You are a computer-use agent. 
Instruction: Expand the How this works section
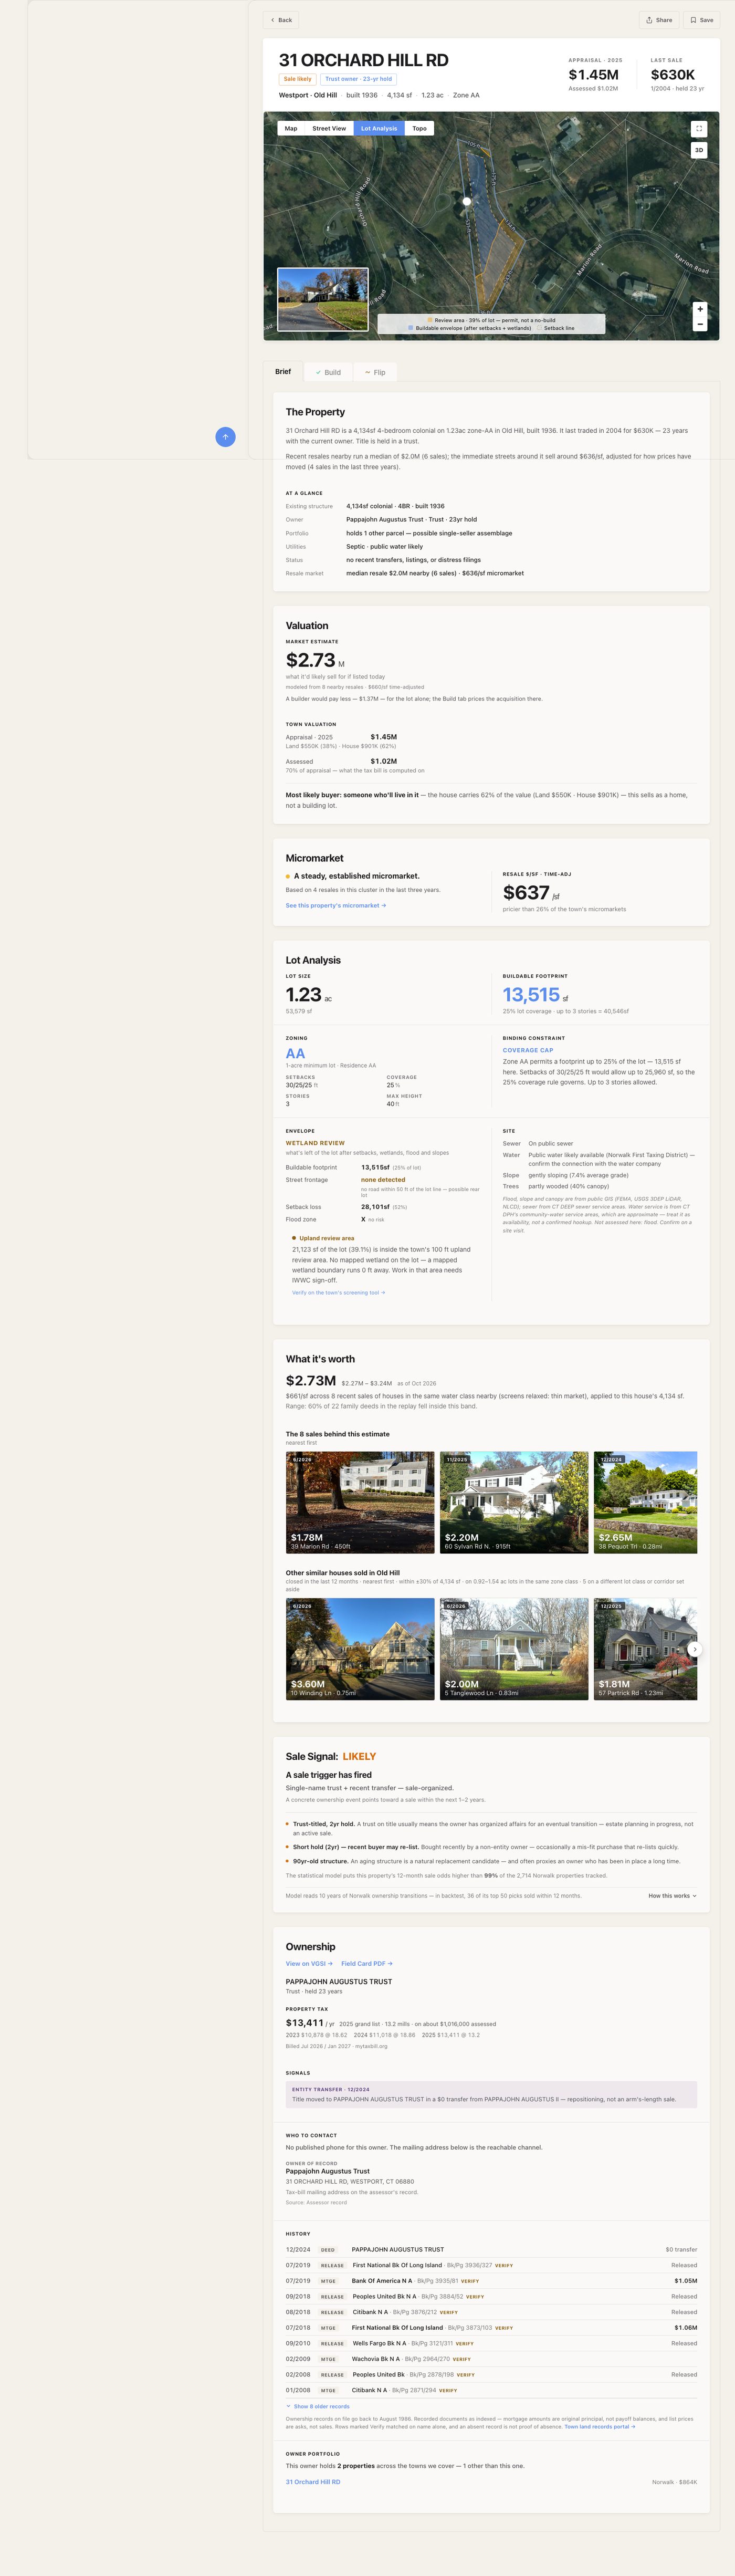[x=672, y=1896]
